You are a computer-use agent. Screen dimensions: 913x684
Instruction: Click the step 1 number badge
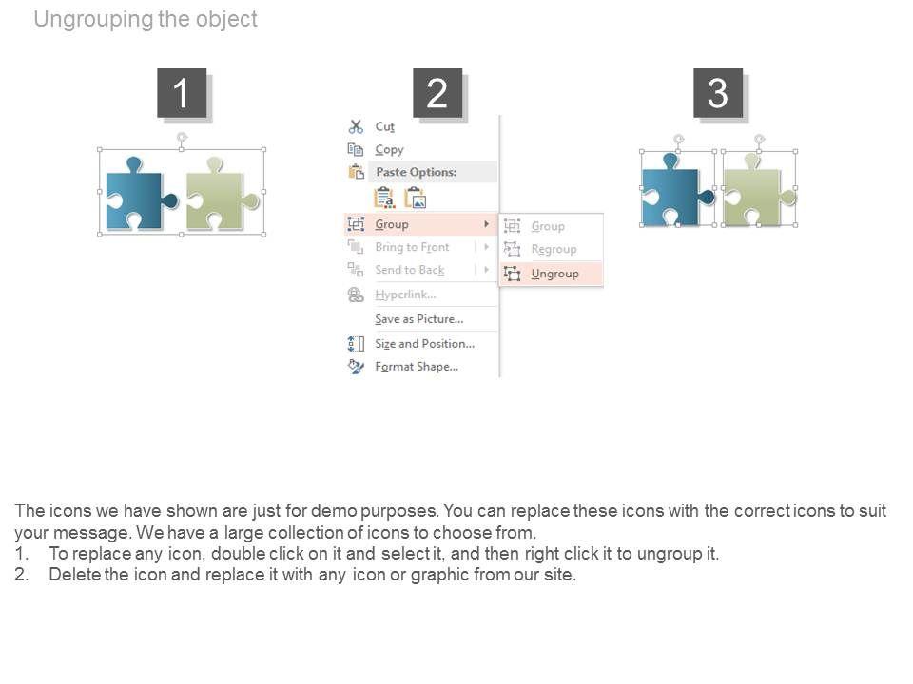tap(182, 93)
